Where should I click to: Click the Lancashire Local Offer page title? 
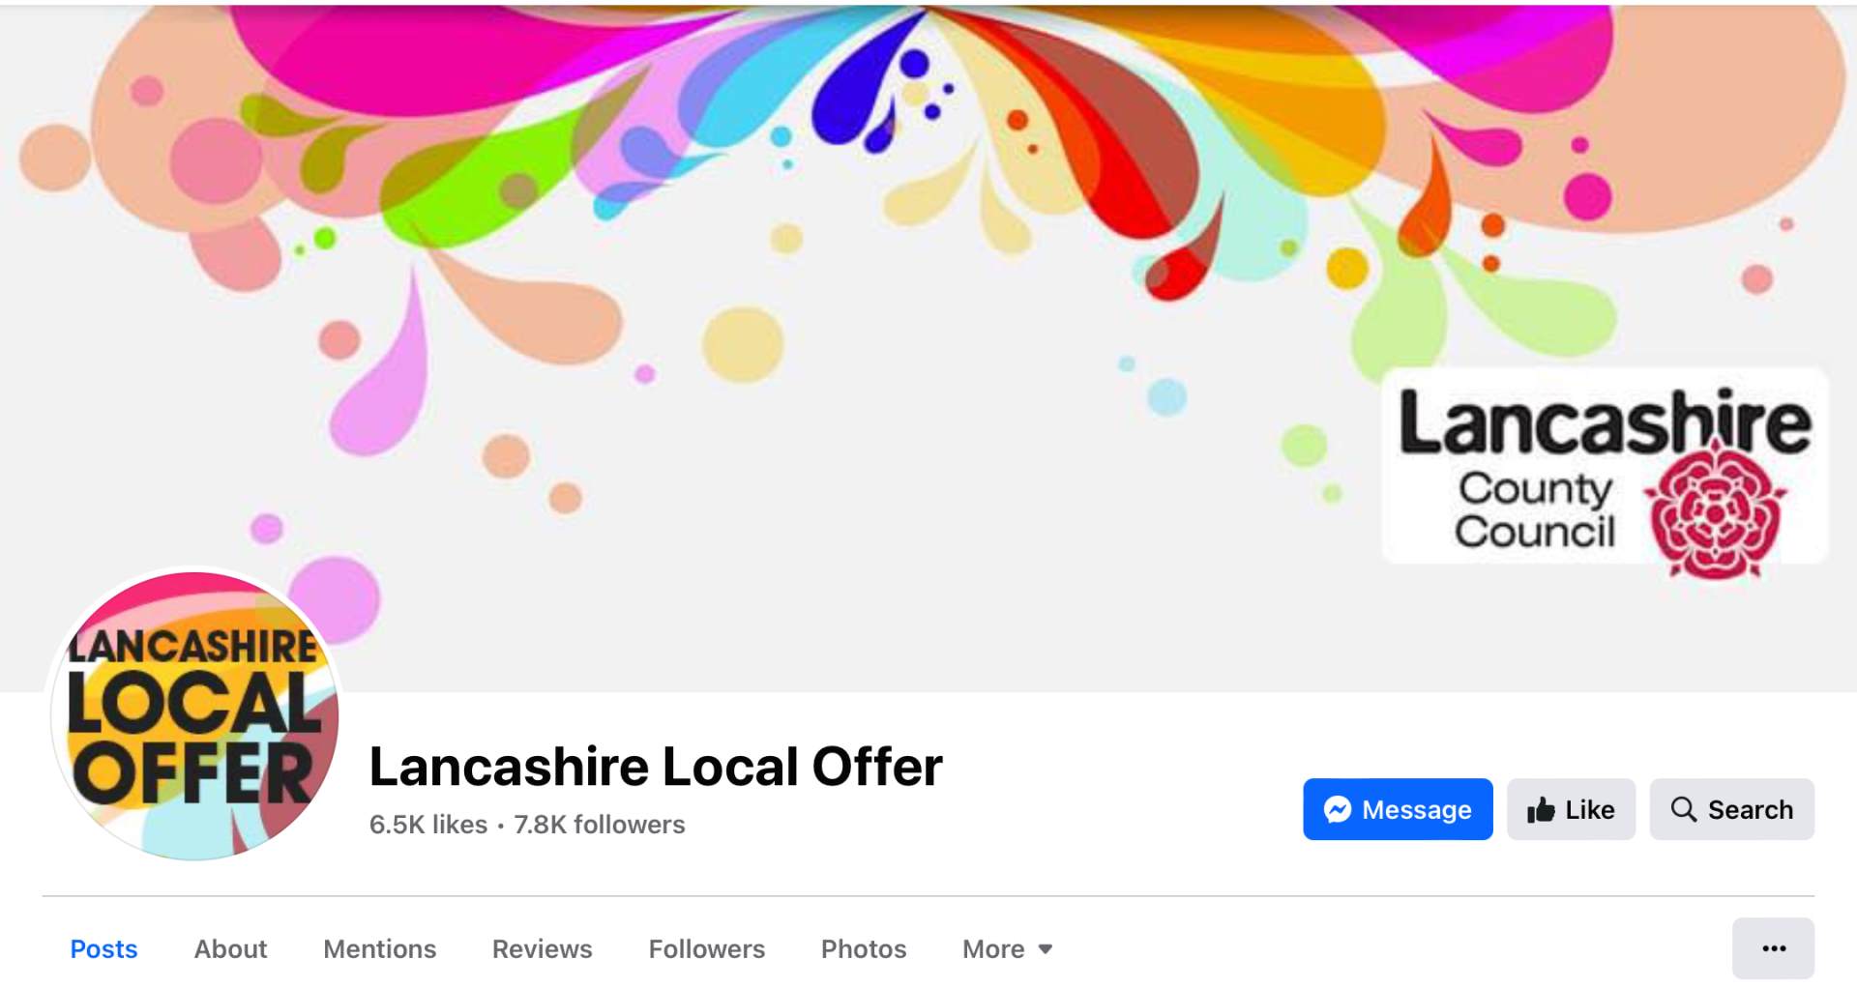(x=656, y=767)
